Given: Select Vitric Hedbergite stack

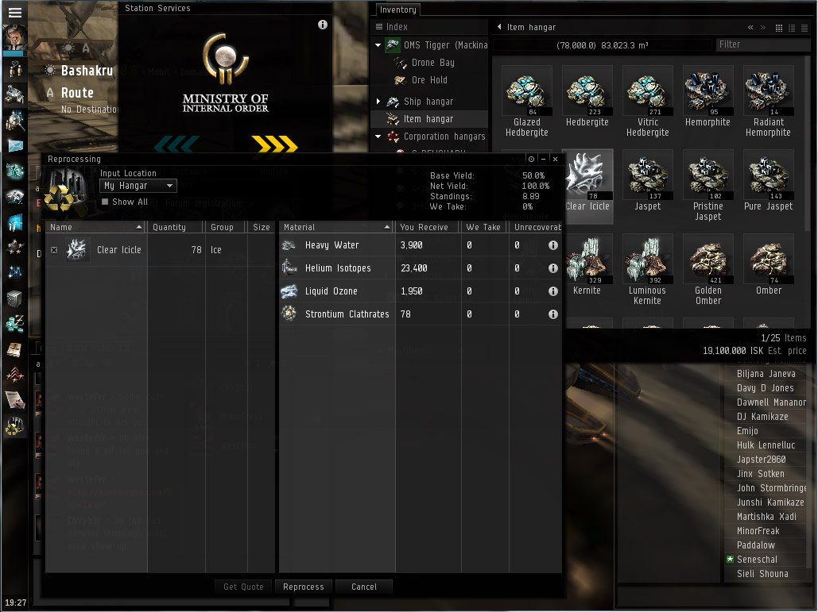Looking at the screenshot, I should coord(647,102).
